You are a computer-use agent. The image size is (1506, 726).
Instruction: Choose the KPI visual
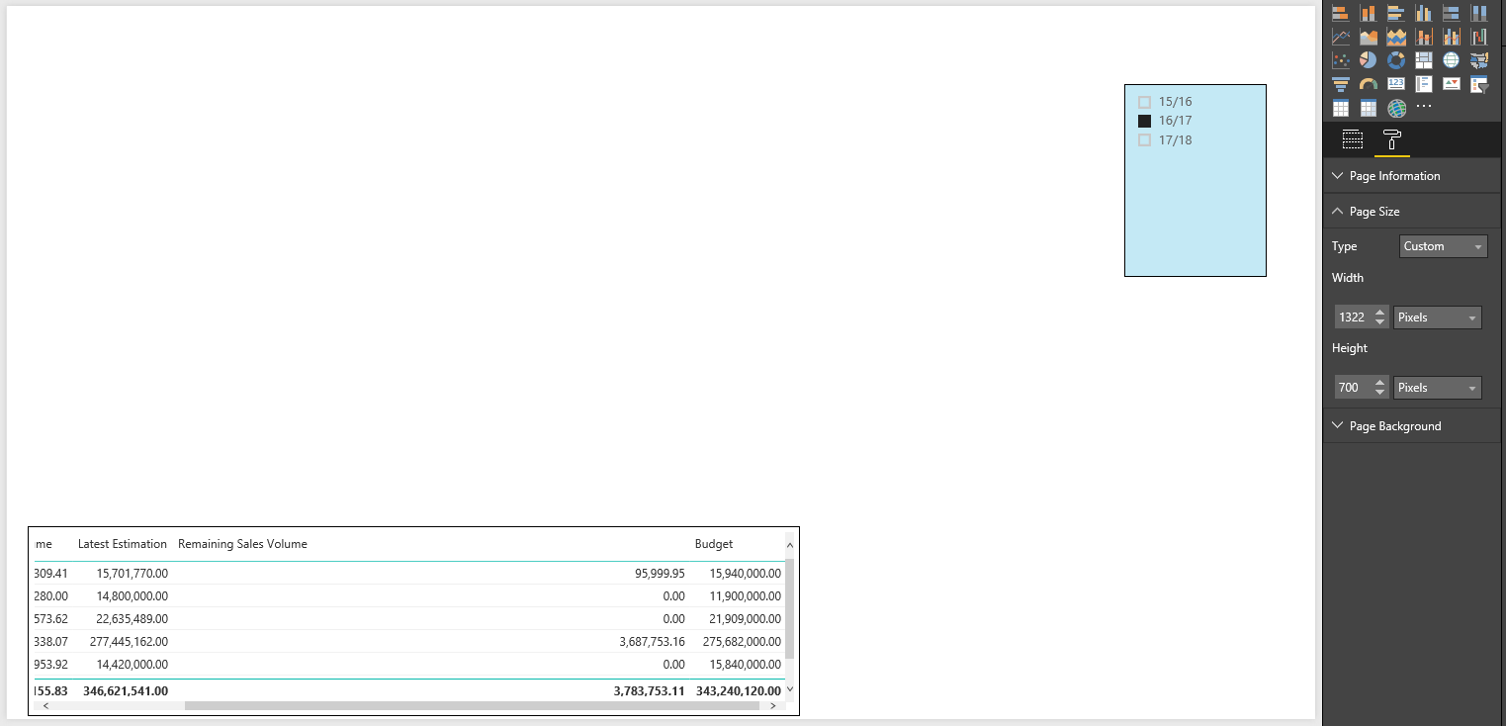1452,84
